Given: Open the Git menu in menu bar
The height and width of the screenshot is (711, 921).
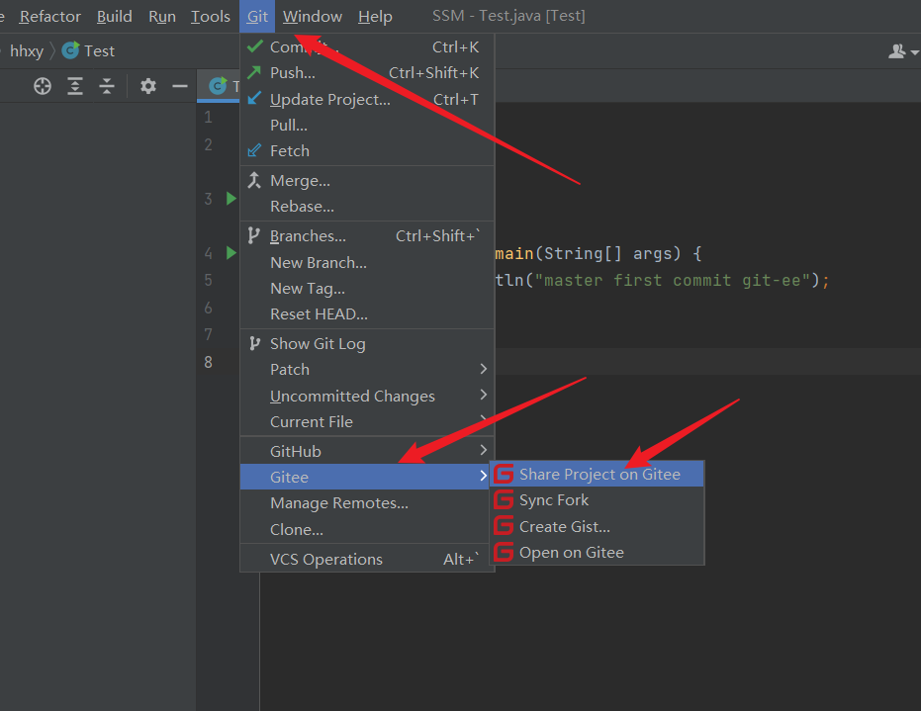Looking at the screenshot, I should 257,17.
